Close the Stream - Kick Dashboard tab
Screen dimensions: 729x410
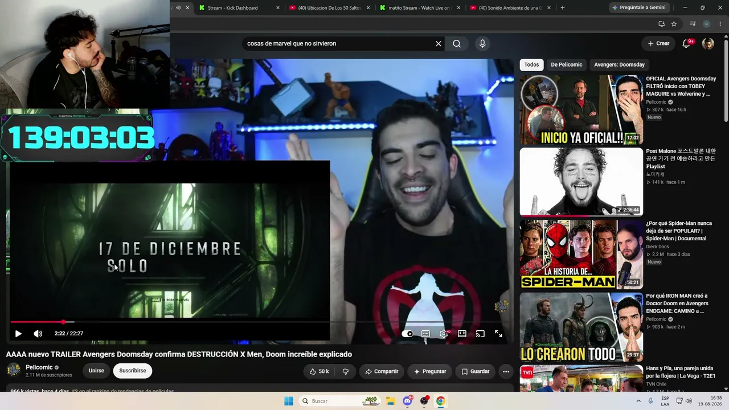(x=278, y=8)
